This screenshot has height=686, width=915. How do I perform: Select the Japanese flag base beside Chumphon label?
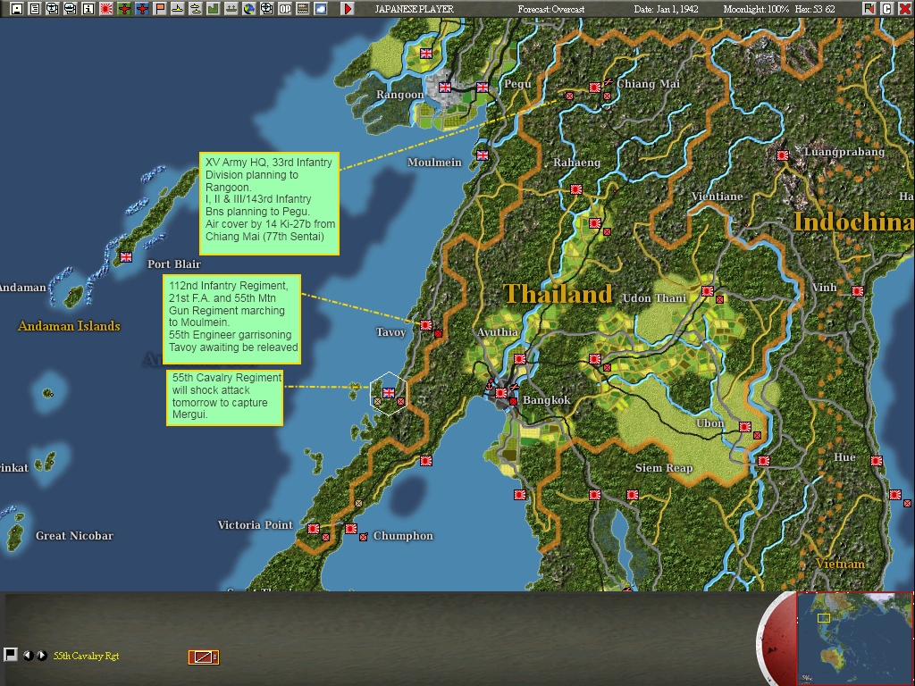click(351, 529)
